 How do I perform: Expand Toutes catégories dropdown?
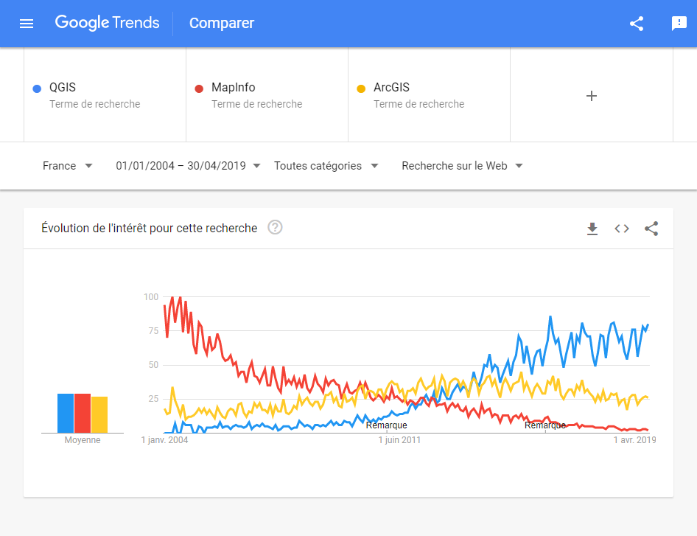[x=326, y=166]
